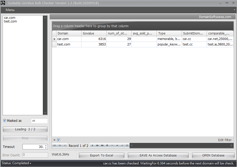
Task: Open the Status: Completed dropdown
Action: point(16,163)
